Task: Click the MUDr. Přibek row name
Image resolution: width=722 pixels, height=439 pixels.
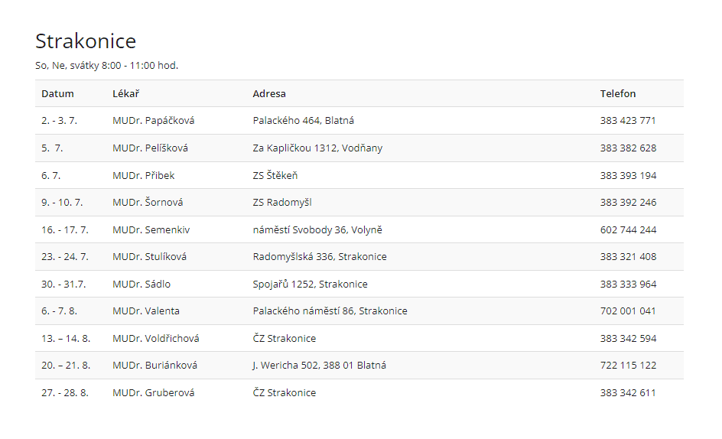Action: tap(143, 176)
